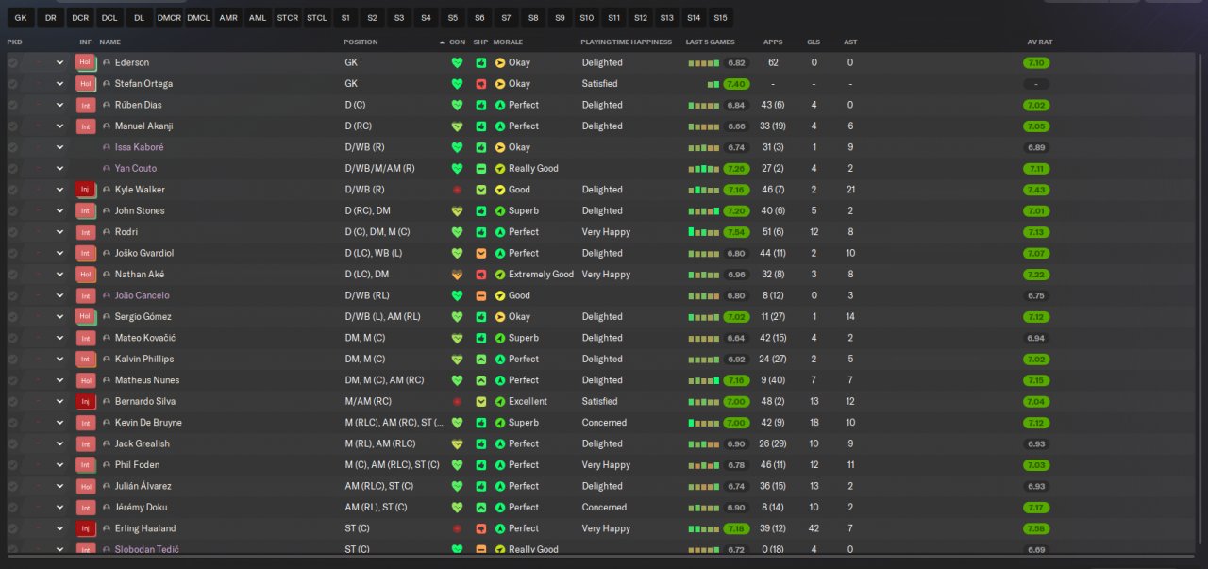
Task: Open Issa Kaboré's player profile
Action: 139,147
